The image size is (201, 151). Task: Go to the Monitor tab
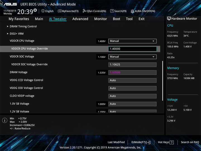[x=100, y=19]
